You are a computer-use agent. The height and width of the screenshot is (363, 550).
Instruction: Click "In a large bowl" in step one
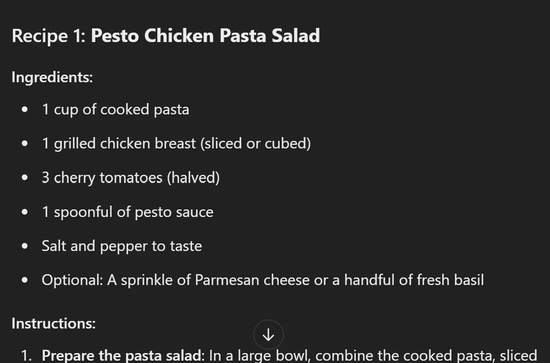click(x=241, y=355)
